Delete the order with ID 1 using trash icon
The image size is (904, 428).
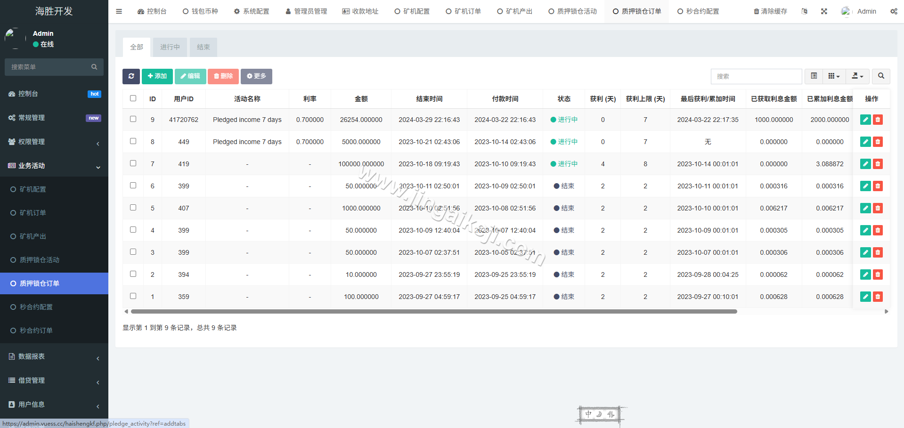[x=878, y=297]
